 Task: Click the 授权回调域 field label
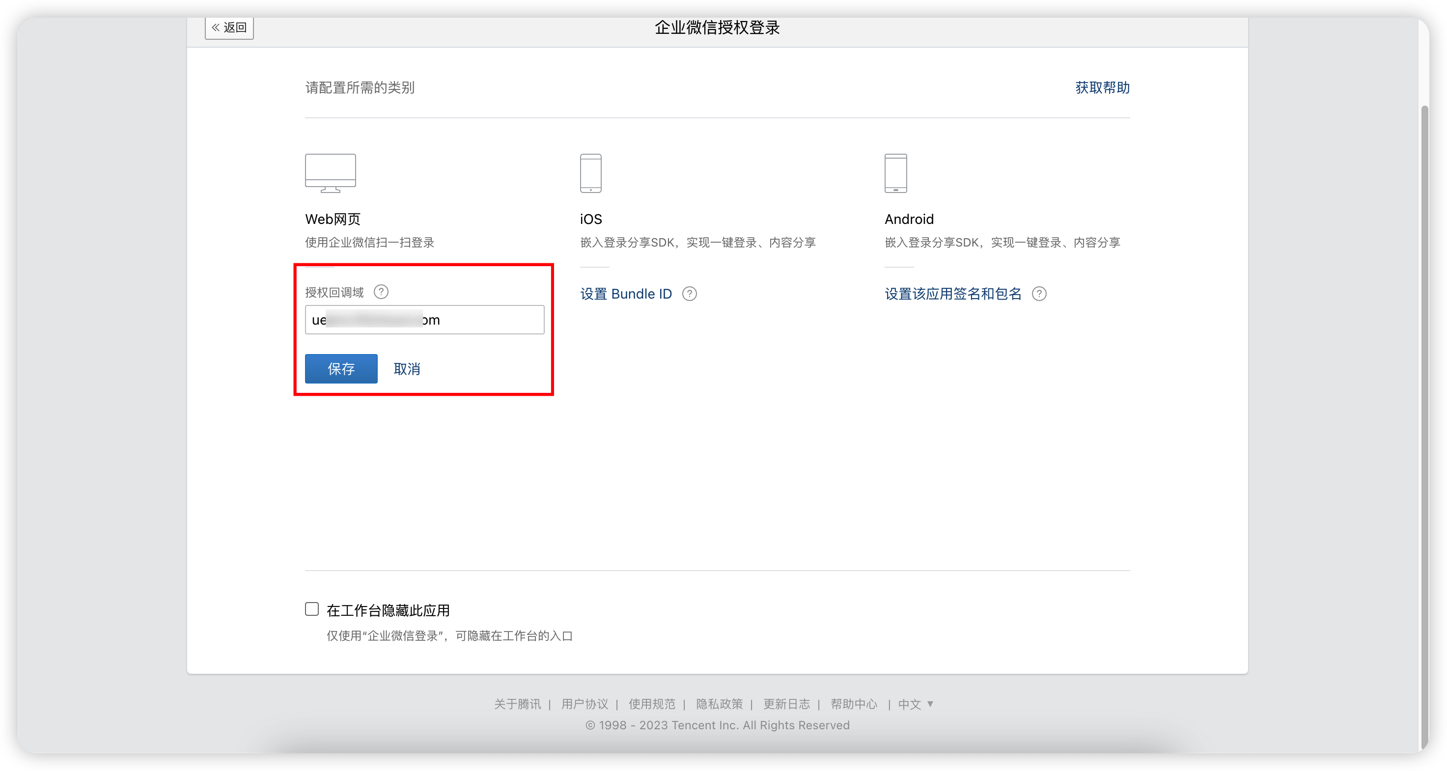pyautogui.click(x=334, y=293)
